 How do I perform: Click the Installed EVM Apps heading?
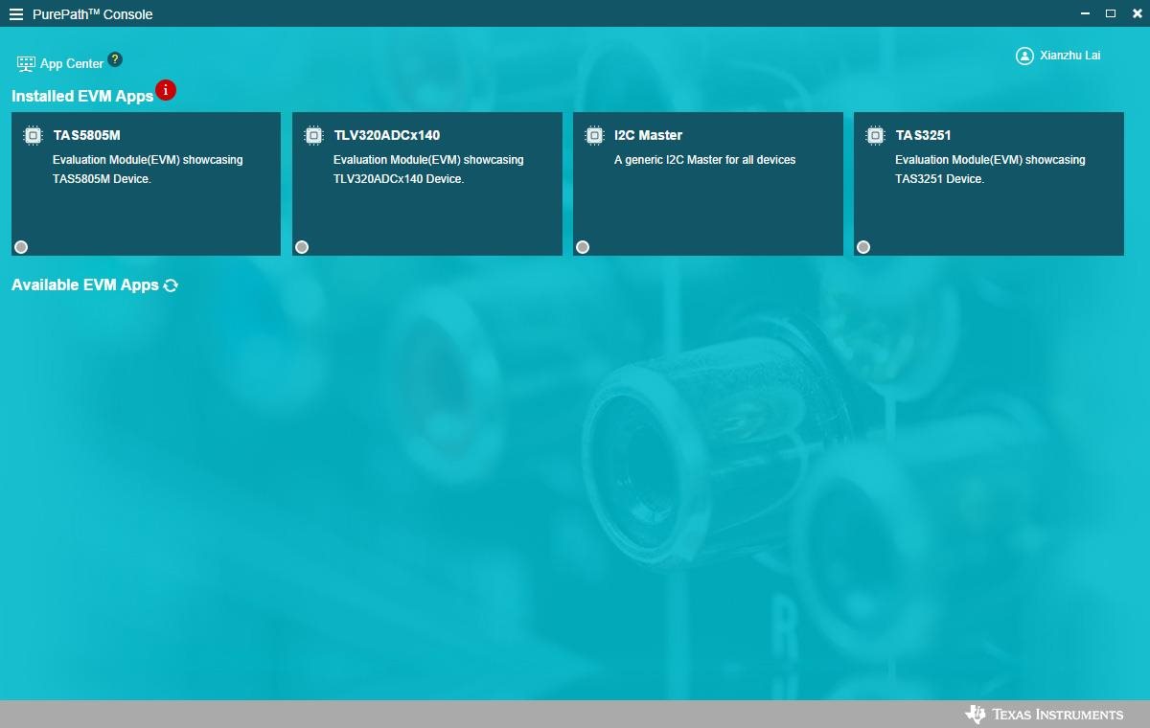coord(82,97)
